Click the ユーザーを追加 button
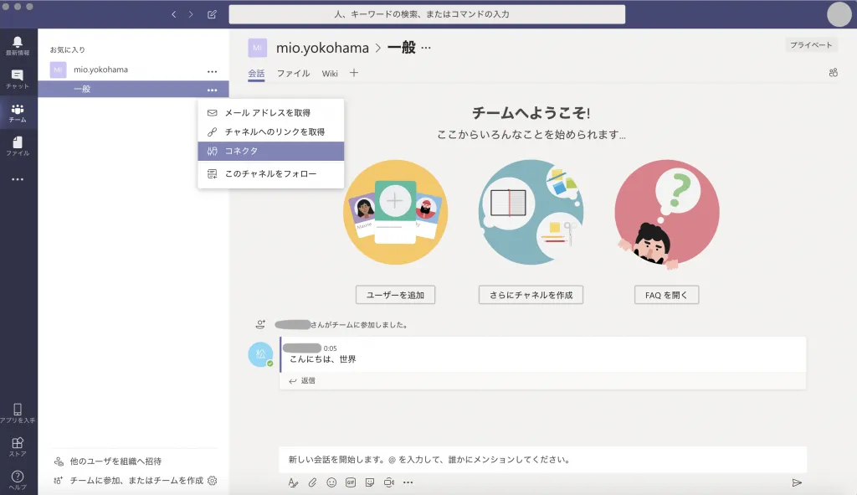Screen dimensions: 857x495 click(395, 295)
